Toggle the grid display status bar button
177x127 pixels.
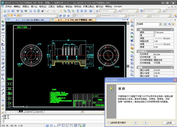(51, 126)
